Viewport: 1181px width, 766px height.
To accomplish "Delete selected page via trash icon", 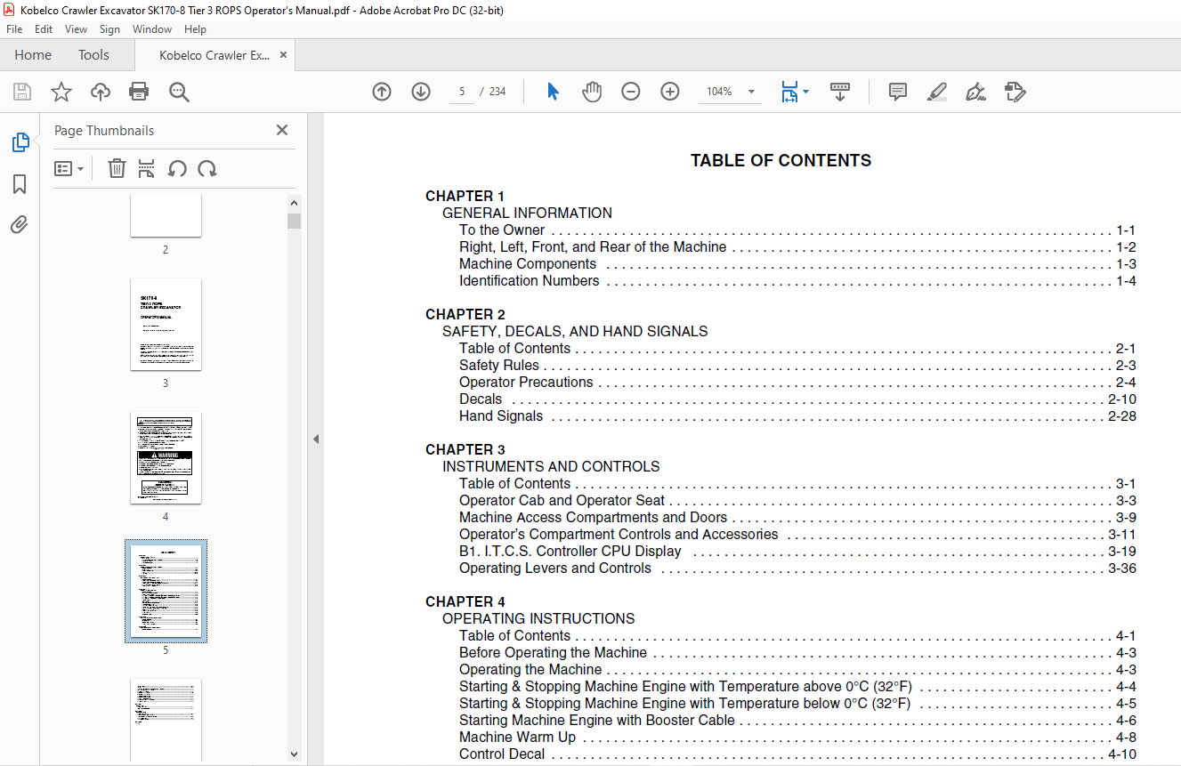I will pos(117,168).
